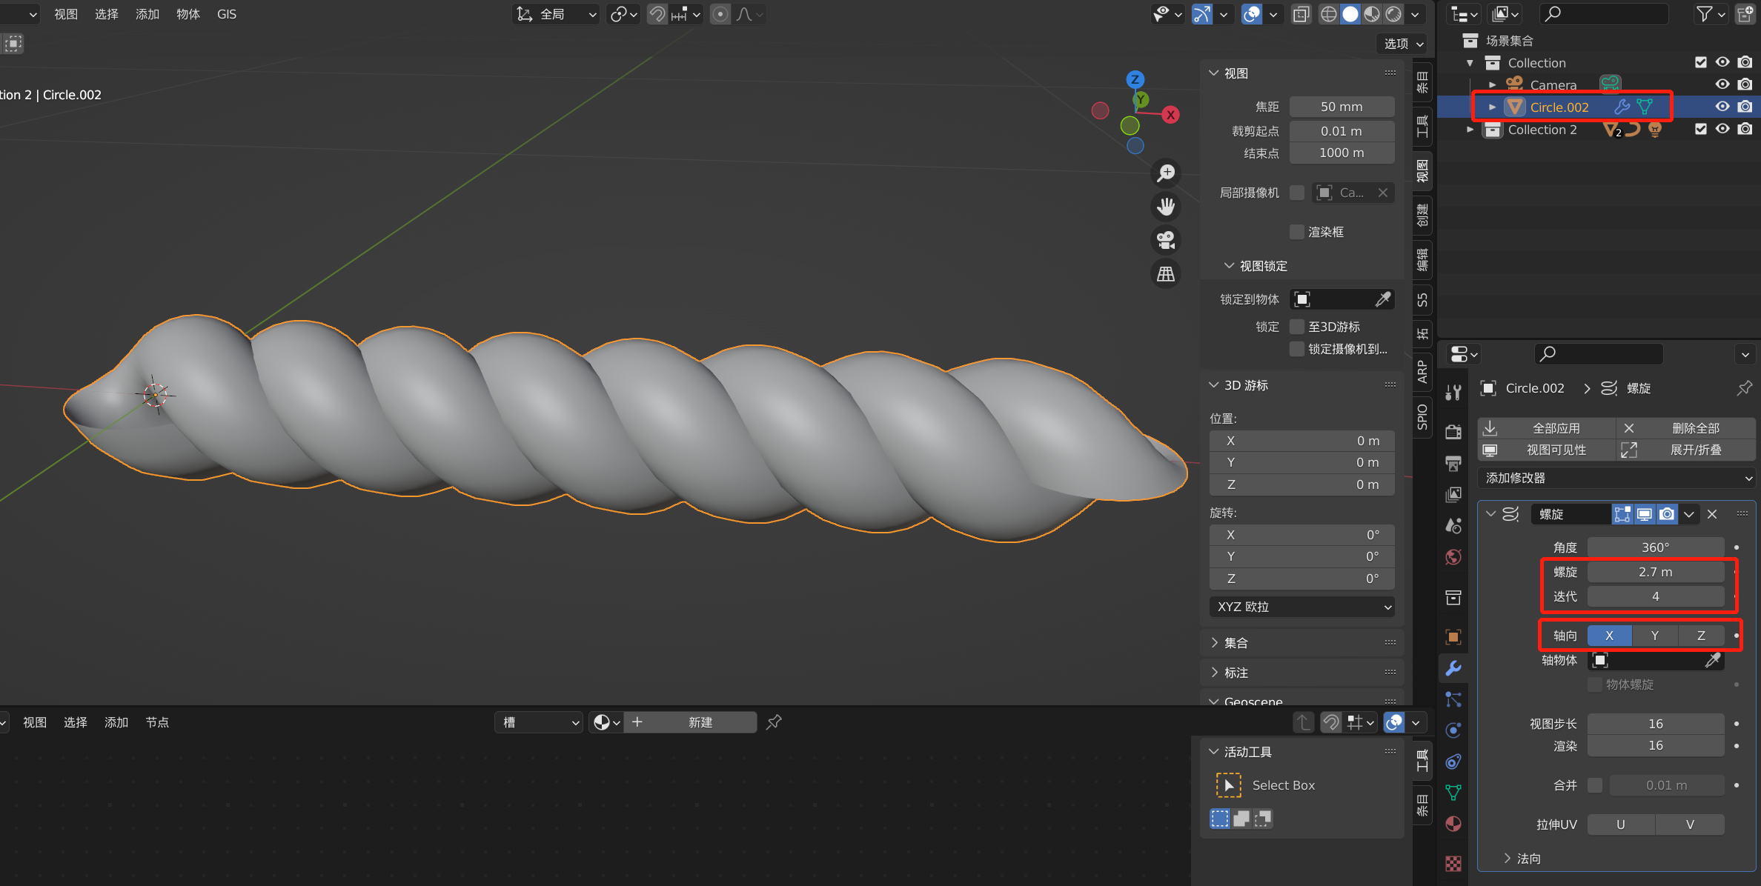Open the 添加 menu in viewport header
Screen dimensions: 1761x886
147,14
